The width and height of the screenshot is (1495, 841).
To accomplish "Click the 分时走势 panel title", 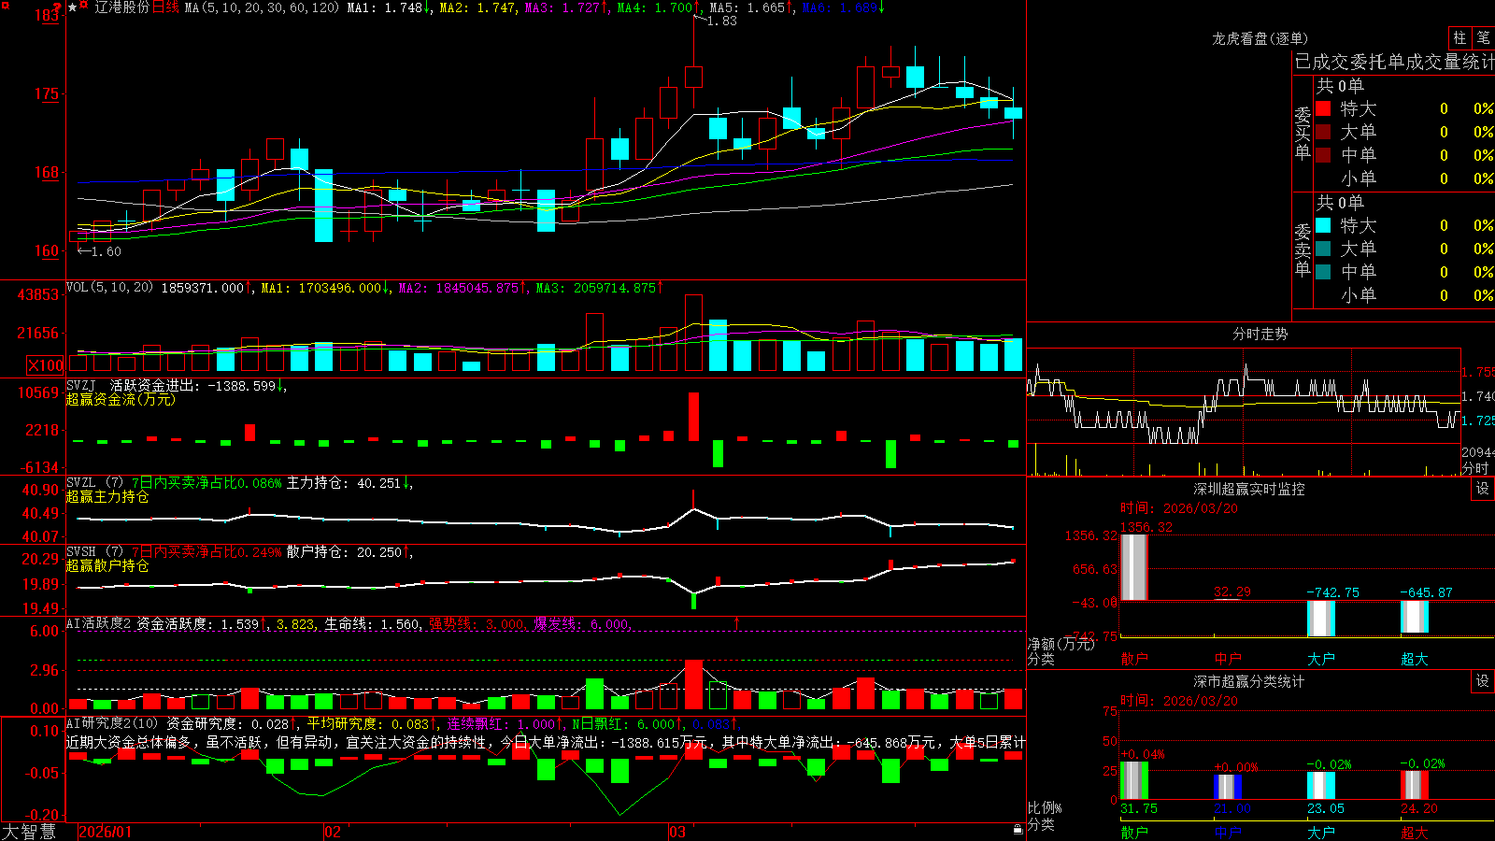I will 1260,334.
